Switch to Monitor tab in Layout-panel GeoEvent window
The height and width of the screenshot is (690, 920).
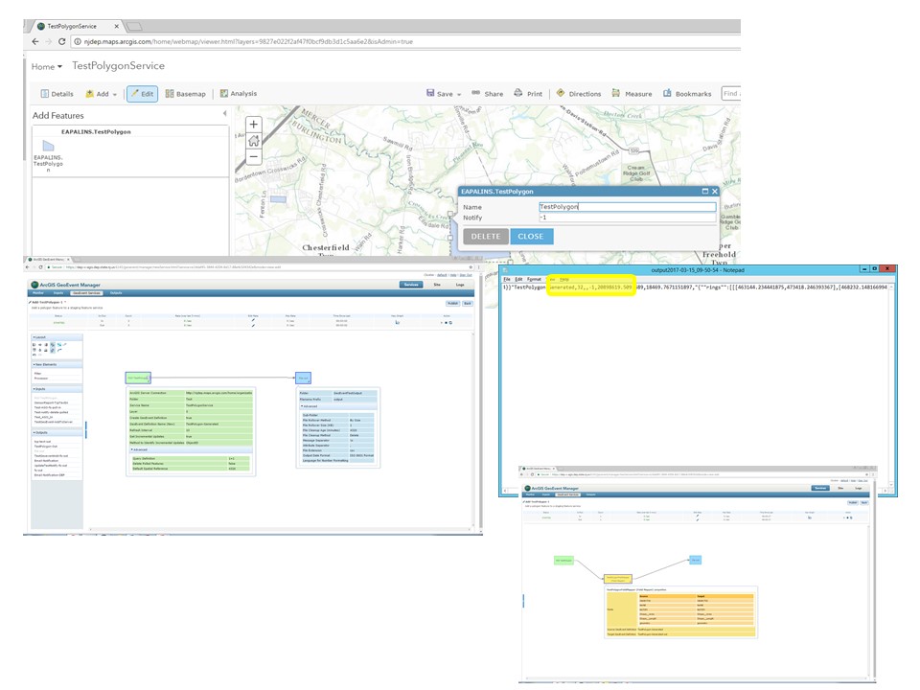click(38, 293)
